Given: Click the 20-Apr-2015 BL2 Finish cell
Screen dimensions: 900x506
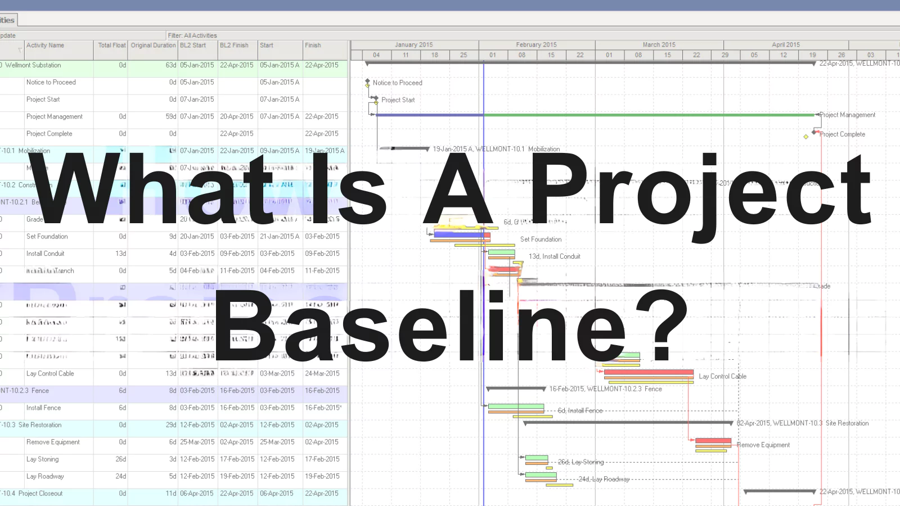Looking at the screenshot, I should (236, 117).
